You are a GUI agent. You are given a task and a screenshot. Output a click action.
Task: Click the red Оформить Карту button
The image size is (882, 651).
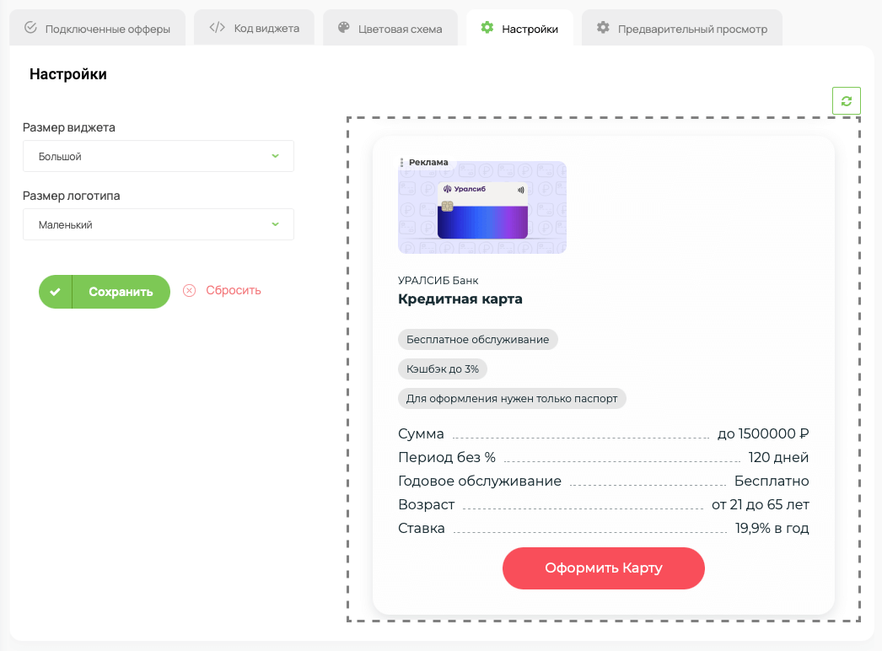[603, 568]
